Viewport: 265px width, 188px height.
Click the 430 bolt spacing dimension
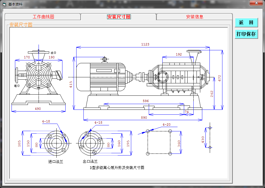203,140
